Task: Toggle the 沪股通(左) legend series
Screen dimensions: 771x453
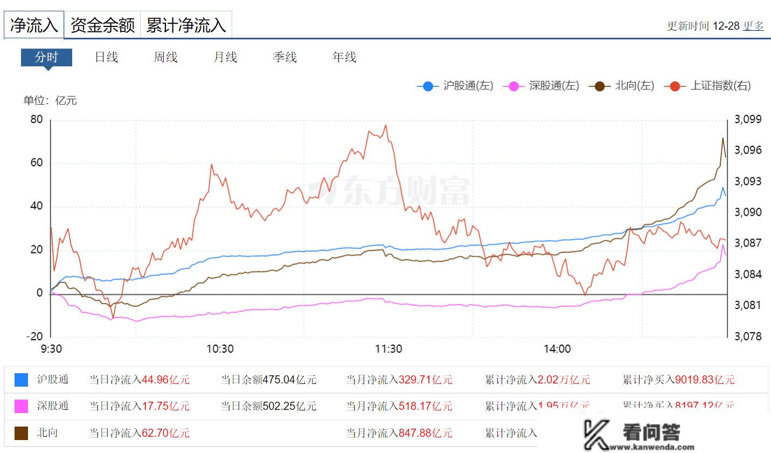Action: coord(455,86)
